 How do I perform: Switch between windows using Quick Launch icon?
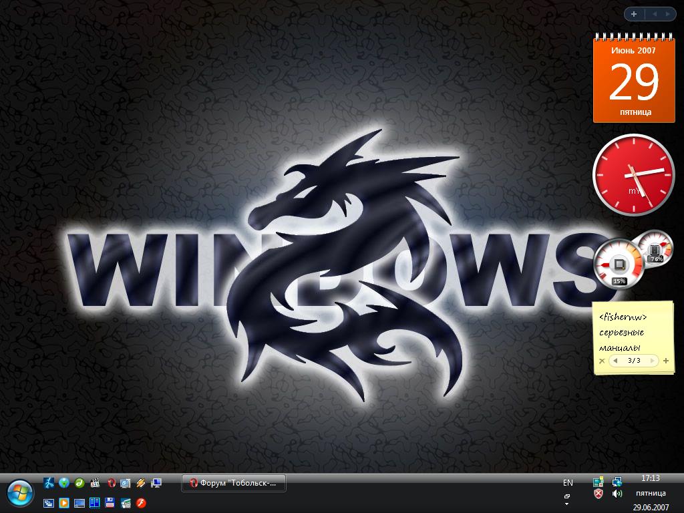(x=49, y=503)
